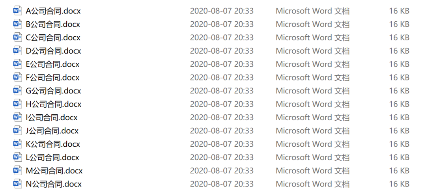
Task: Click the Word icon beside N公司合同.docx
Action: tap(18, 184)
